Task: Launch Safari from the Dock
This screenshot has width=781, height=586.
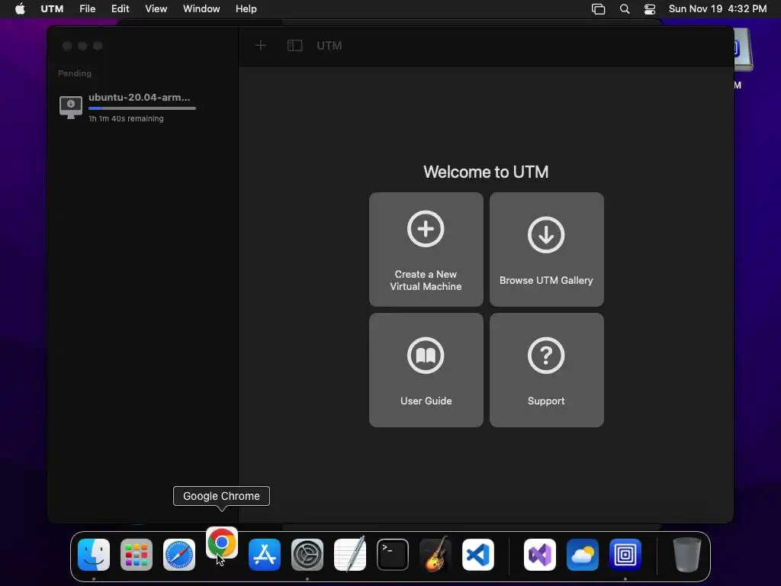Action: (179, 555)
